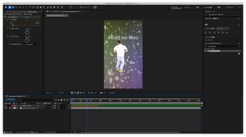Open the Home screen icon
The height and width of the screenshot is (137, 246).
click(6, 7)
